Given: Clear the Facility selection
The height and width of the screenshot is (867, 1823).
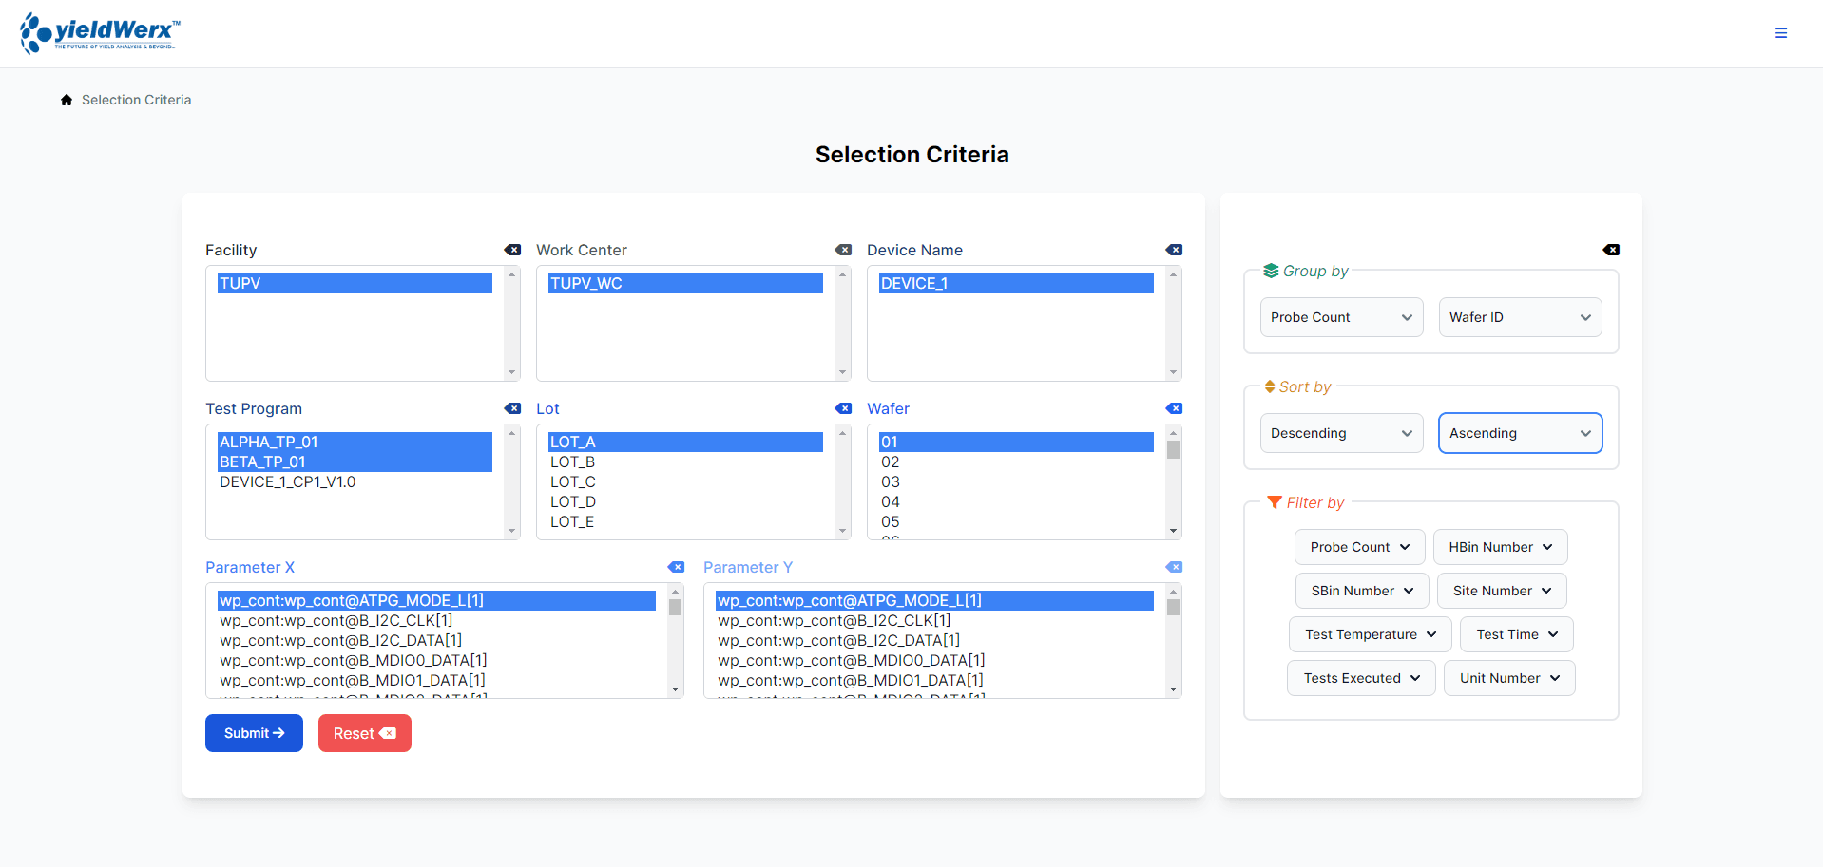Looking at the screenshot, I should click(512, 250).
